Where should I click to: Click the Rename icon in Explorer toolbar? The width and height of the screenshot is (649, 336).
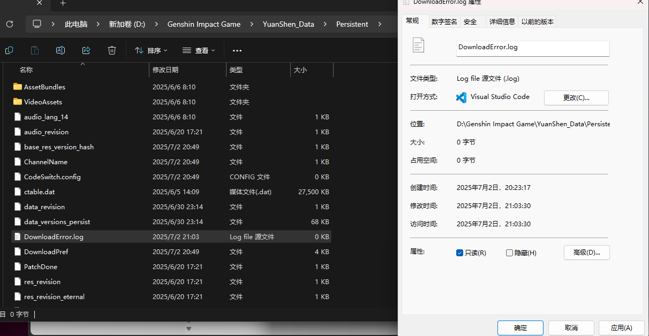pyautogui.click(x=61, y=50)
